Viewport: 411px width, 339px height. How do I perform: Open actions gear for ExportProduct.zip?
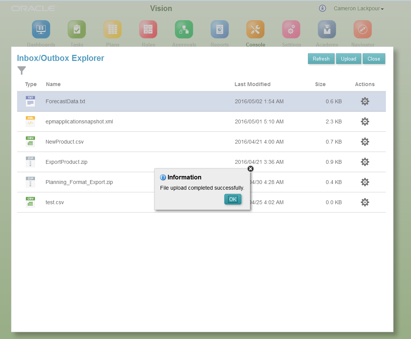(x=365, y=162)
